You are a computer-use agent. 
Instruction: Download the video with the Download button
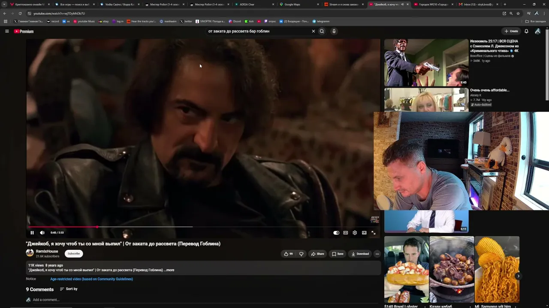click(x=360, y=254)
